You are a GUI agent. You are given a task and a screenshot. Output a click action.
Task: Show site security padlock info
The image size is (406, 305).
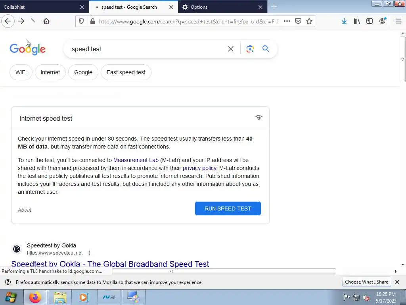[93, 21]
